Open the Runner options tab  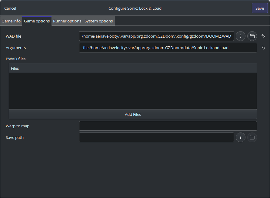(67, 21)
